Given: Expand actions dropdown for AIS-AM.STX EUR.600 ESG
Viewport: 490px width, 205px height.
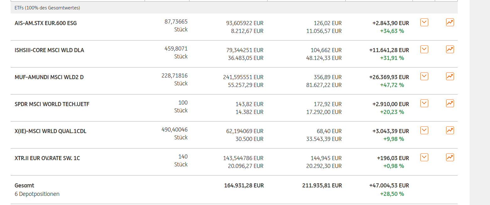Looking at the screenshot, I should point(424,22).
